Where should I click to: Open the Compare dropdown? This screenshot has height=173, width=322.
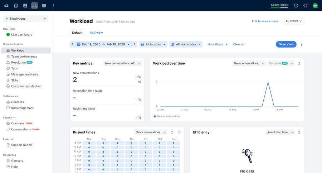pyautogui.click(x=281, y=63)
